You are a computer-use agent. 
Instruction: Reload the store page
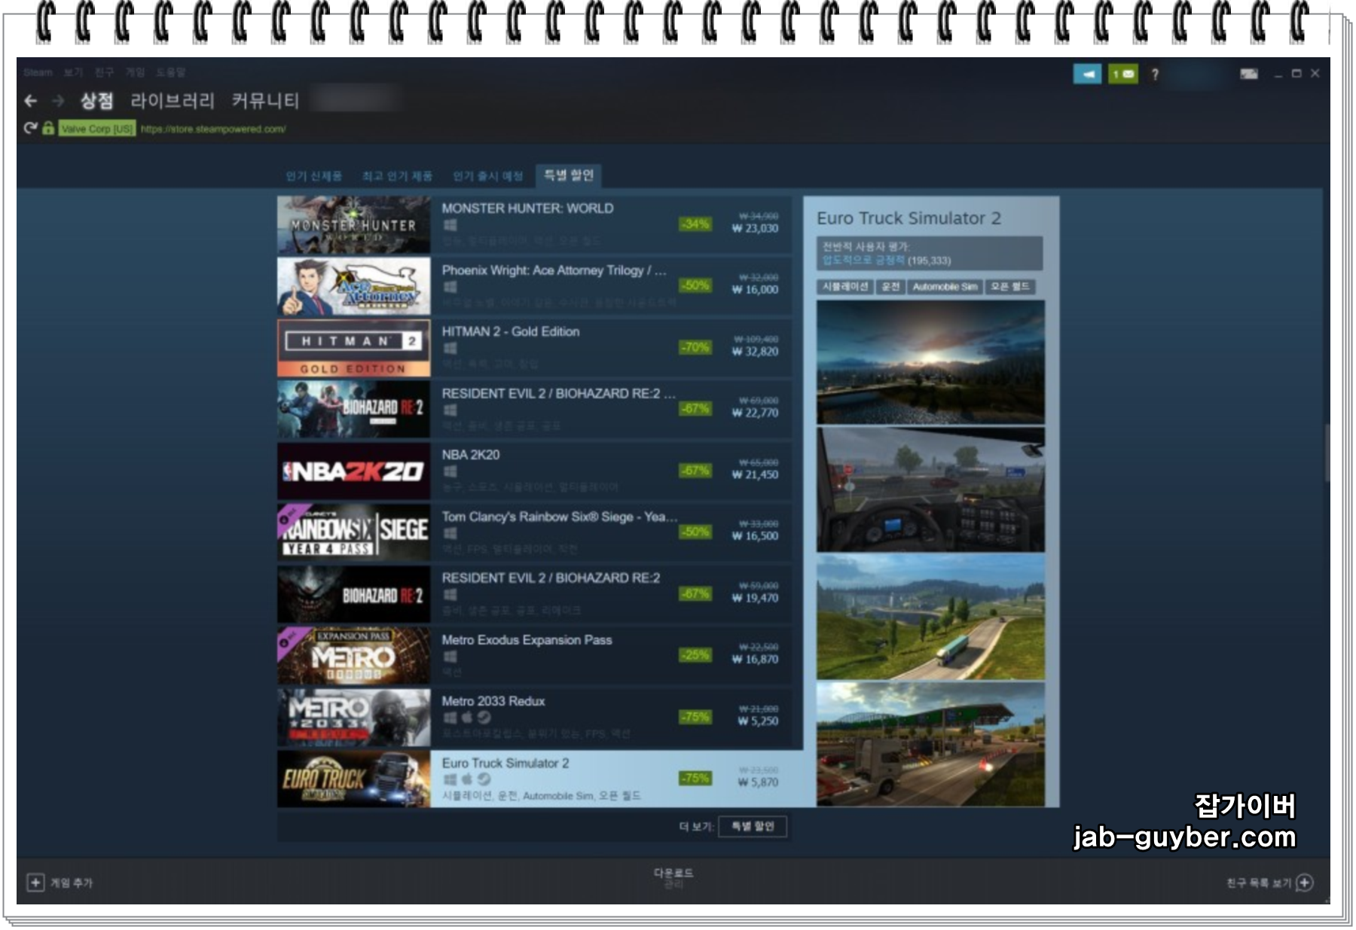point(30,128)
